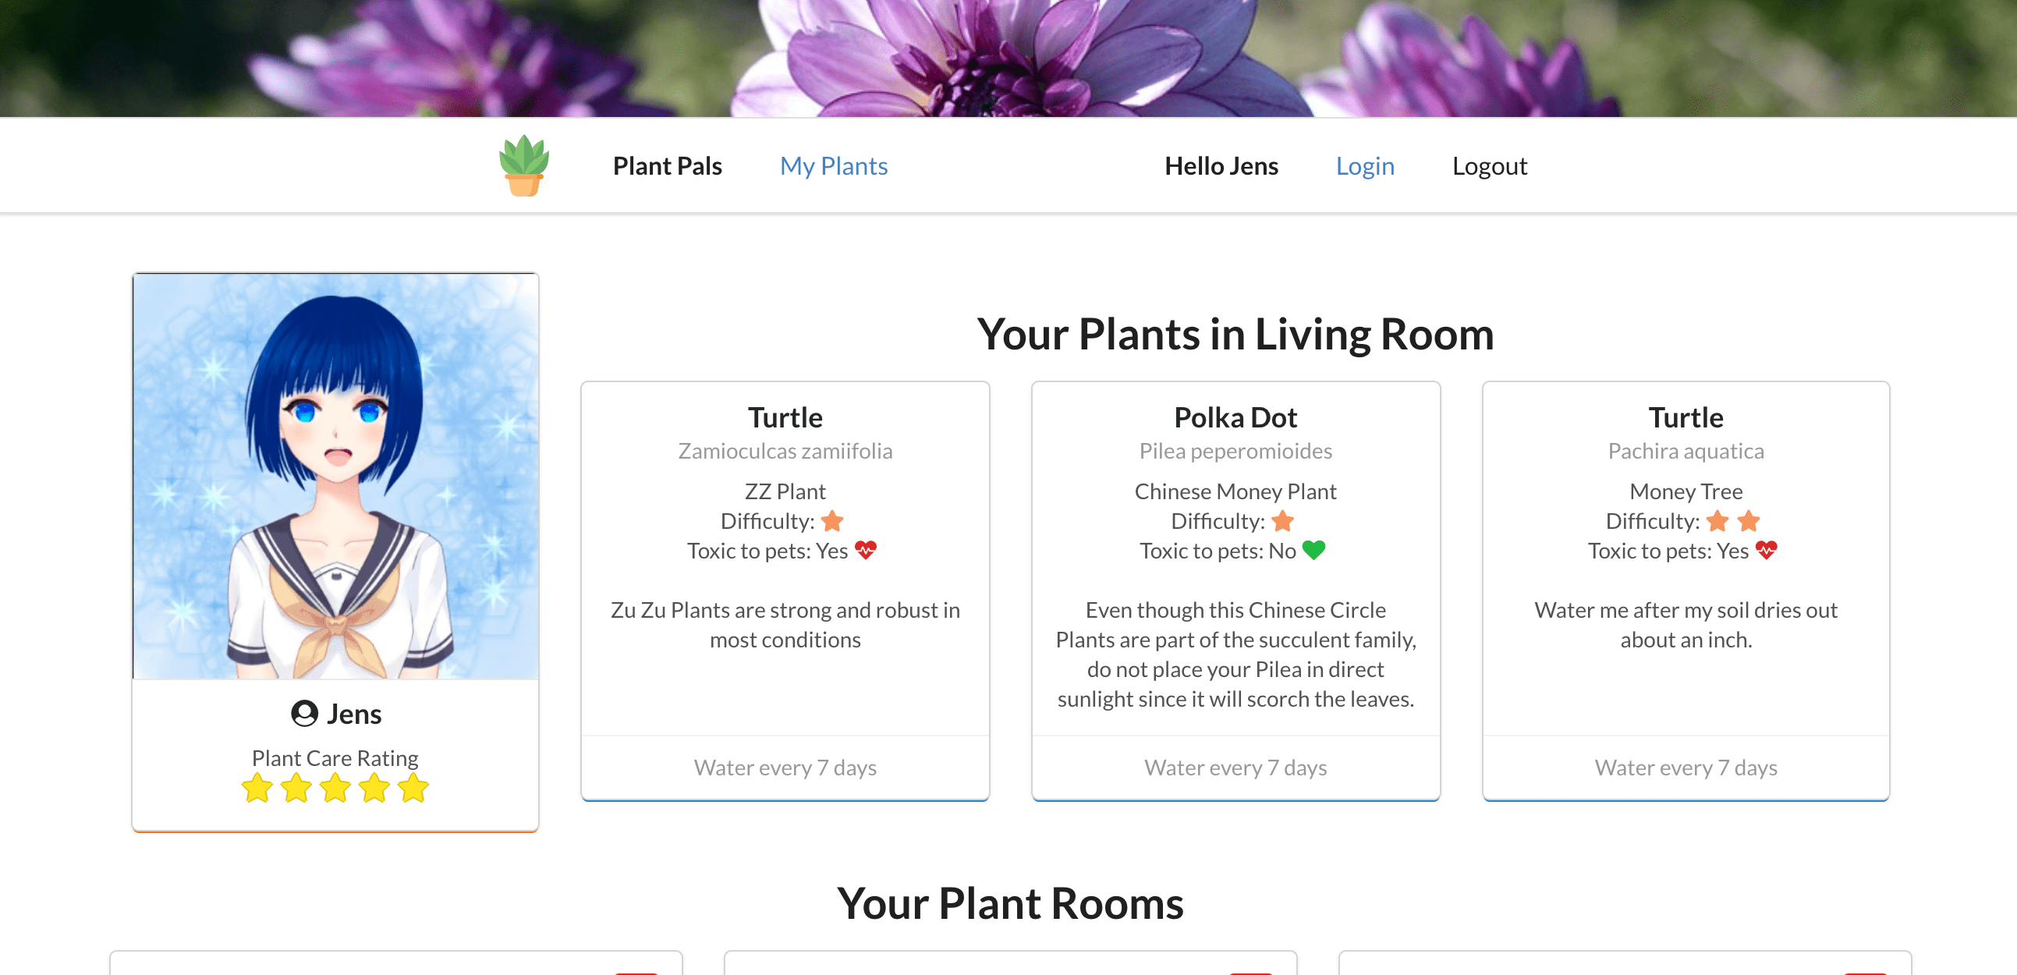Image resolution: width=2017 pixels, height=975 pixels.
Task: Click the green heart on Polka Dot card
Action: coord(1314,551)
